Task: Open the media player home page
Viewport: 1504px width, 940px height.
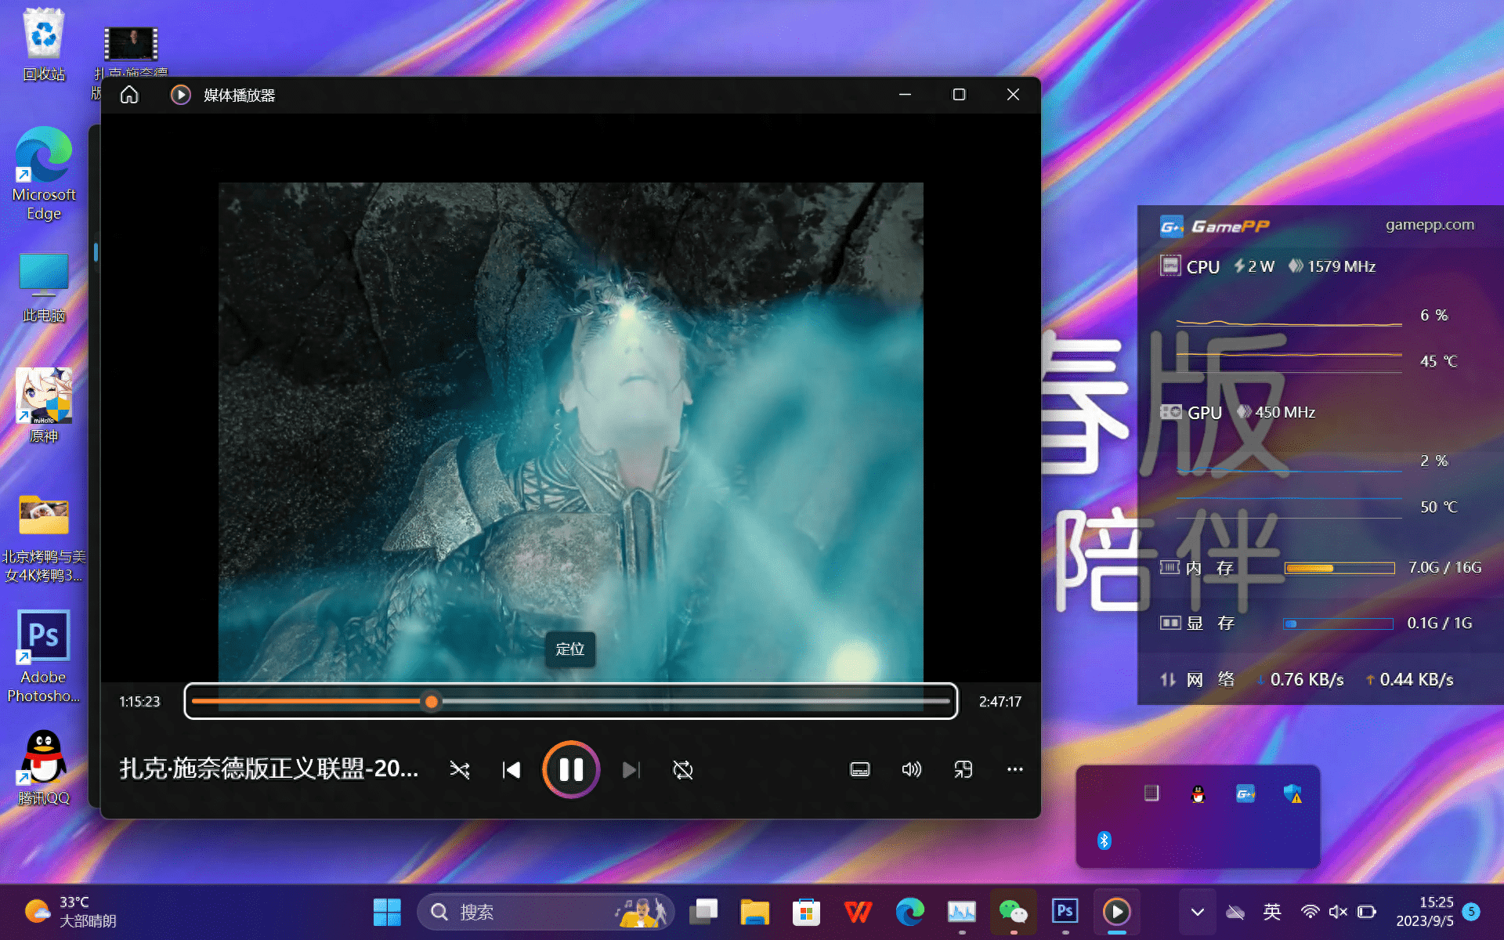Action: click(x=128, y=94)
